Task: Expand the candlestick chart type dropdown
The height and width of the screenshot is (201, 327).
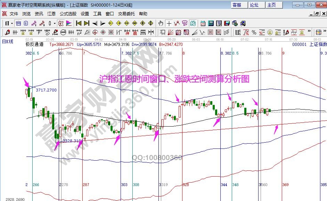Action: 55,23
